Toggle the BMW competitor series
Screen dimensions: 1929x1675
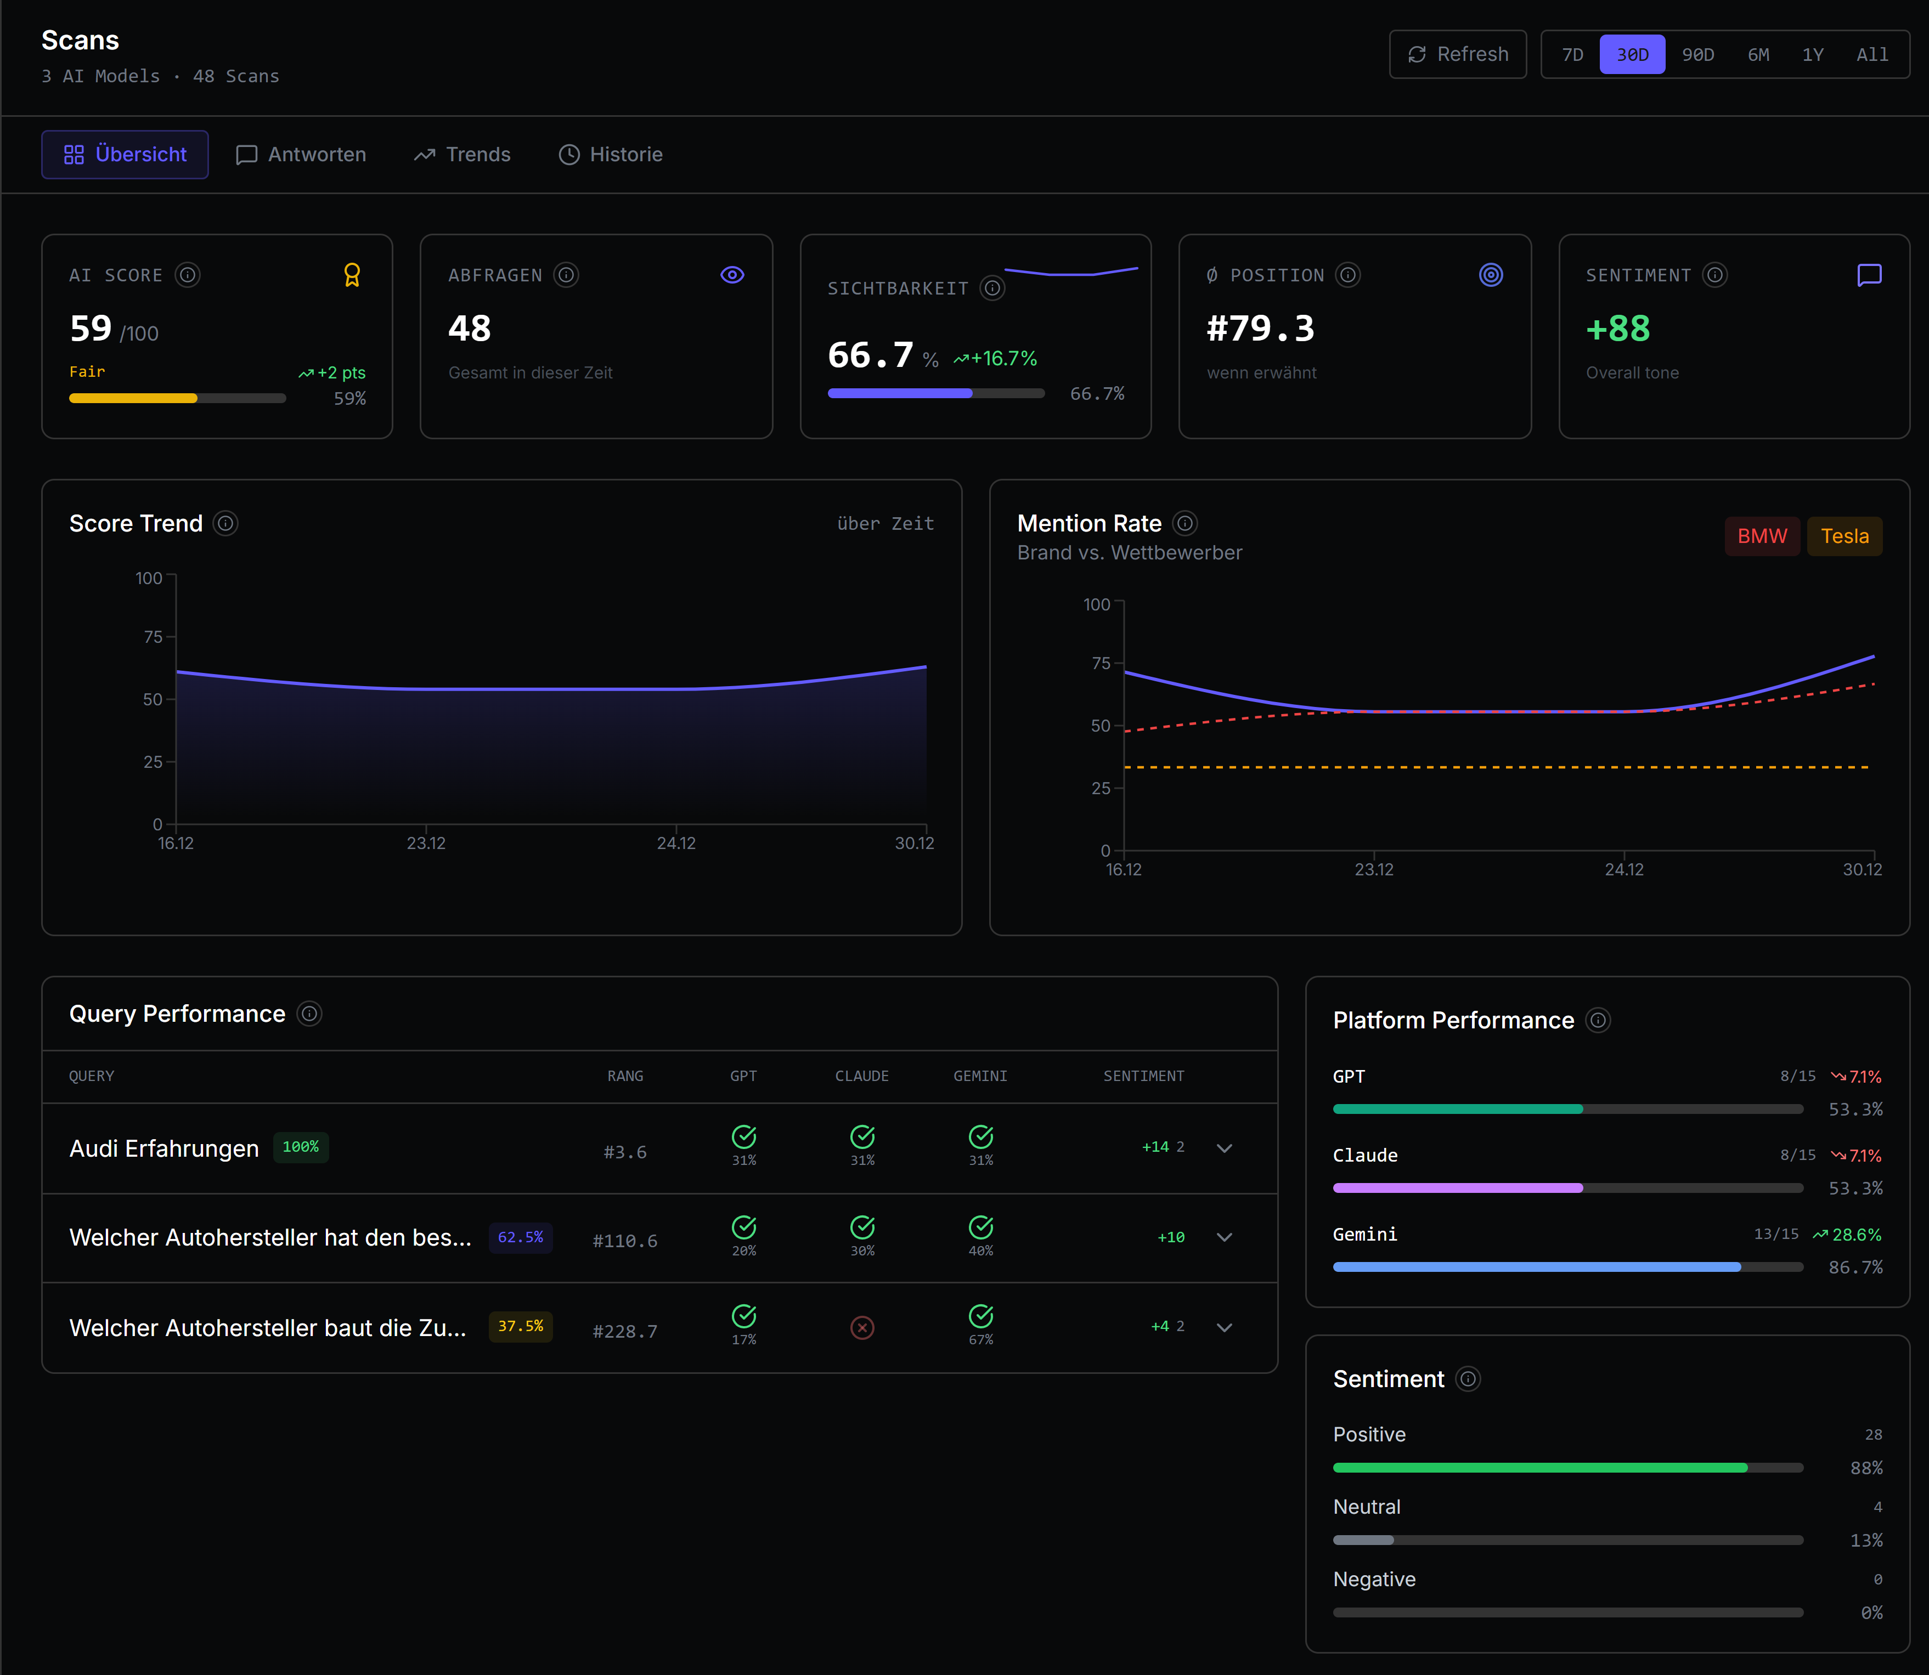pos(1762,536)
